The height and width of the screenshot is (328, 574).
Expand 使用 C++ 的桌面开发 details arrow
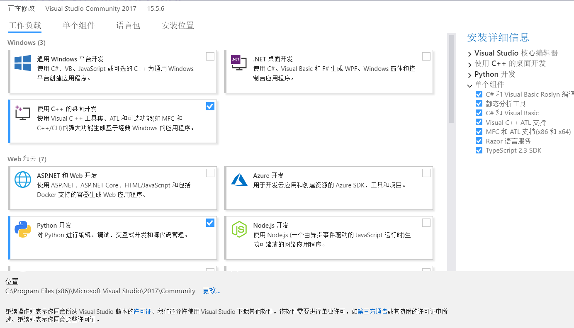pyautogui.click(x=469, y=65)
